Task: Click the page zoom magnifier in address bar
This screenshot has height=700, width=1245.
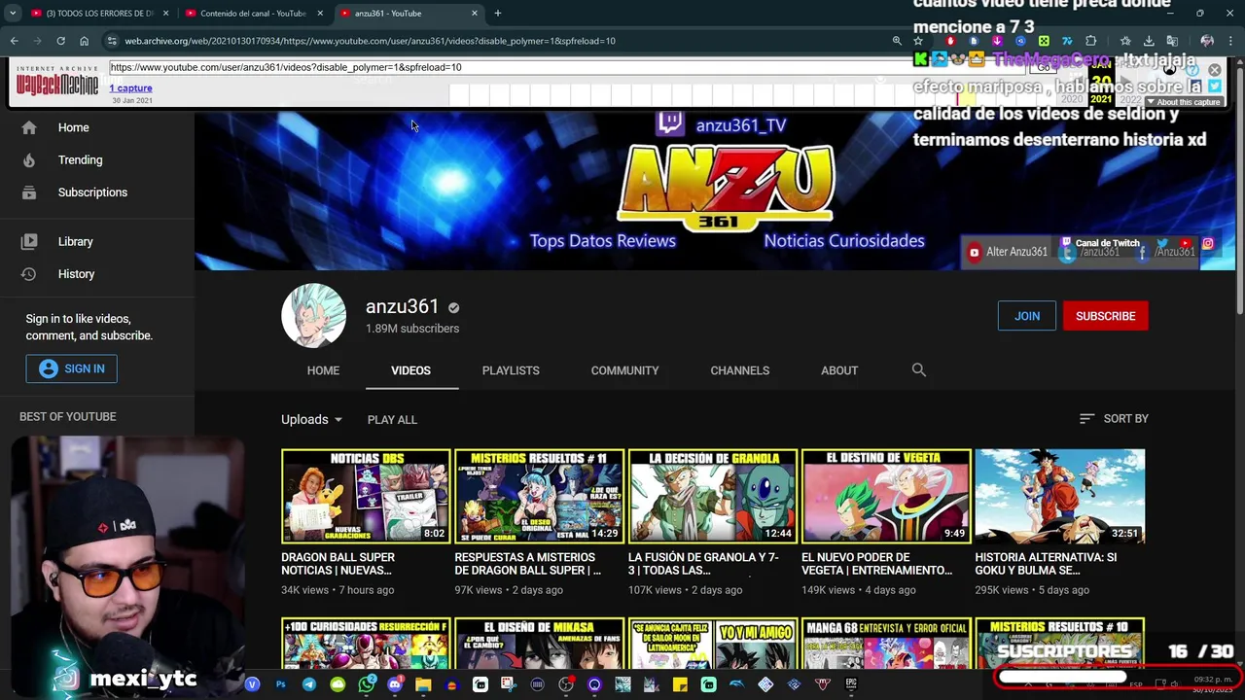Action: tap(897, 41)
